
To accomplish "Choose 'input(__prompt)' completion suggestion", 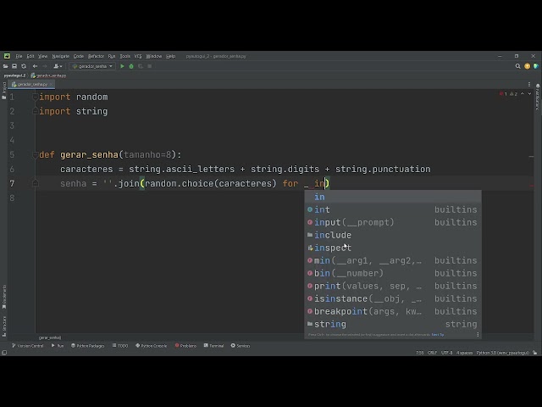I will coord(393,222).
